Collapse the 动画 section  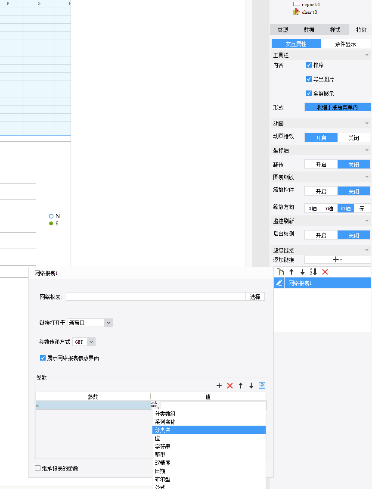tap(367, 124)
